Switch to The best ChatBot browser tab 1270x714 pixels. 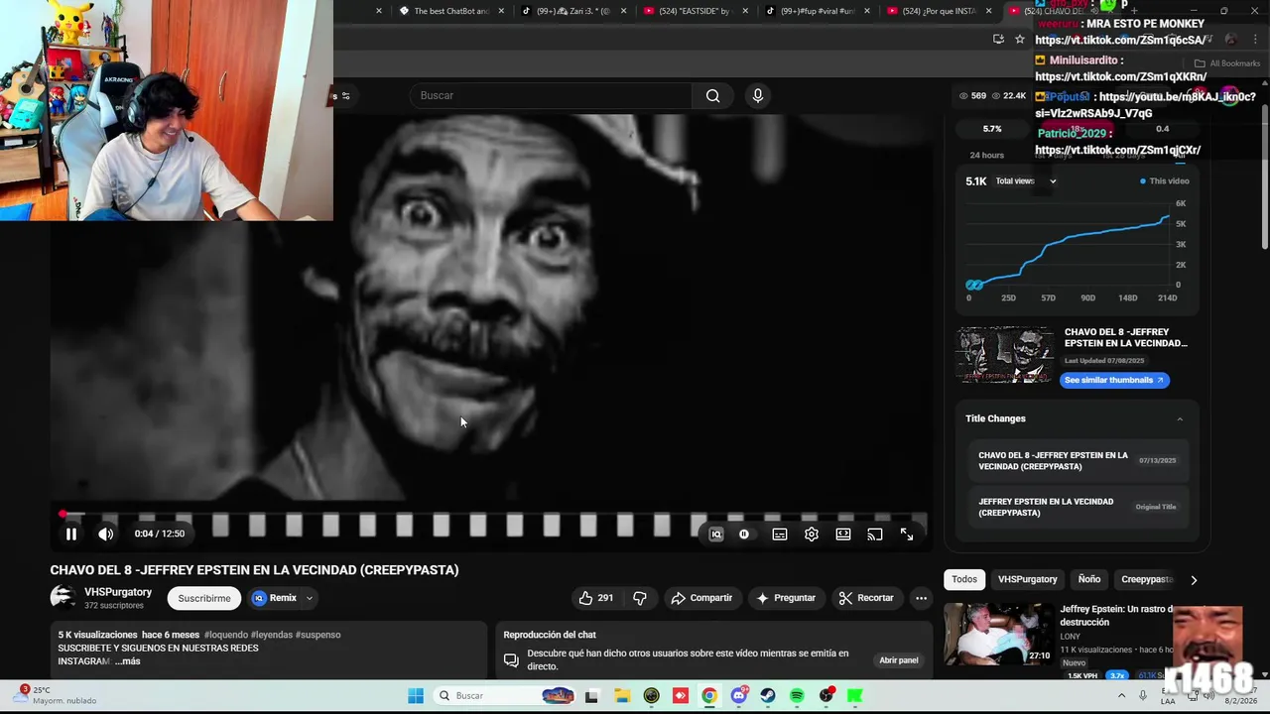tap(451, 11)
